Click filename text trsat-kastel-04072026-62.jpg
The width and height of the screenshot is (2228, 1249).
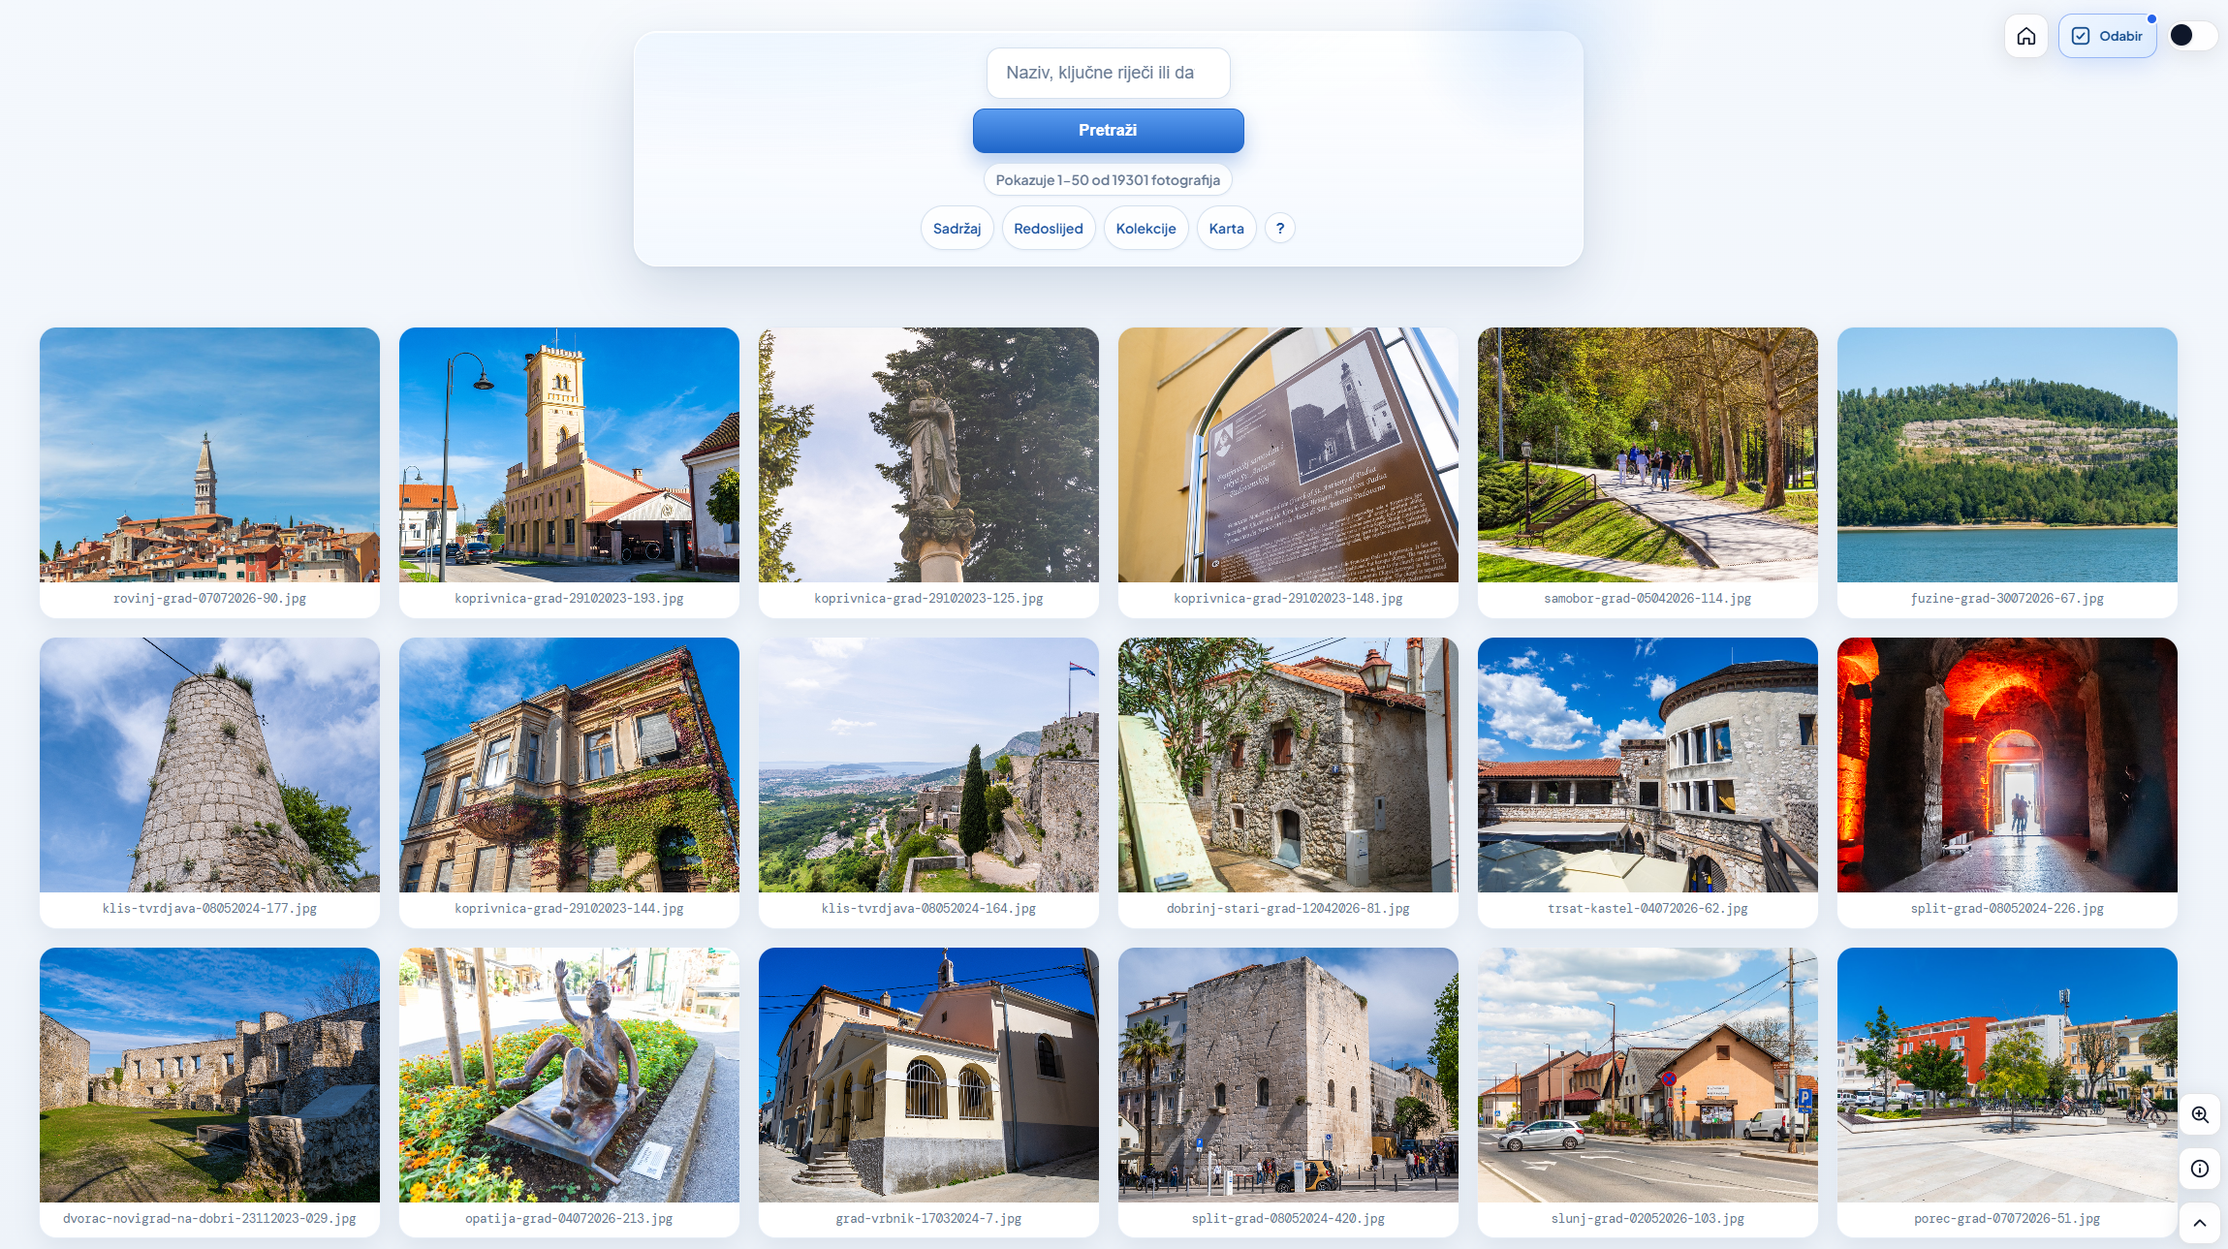coord(1647,909)
